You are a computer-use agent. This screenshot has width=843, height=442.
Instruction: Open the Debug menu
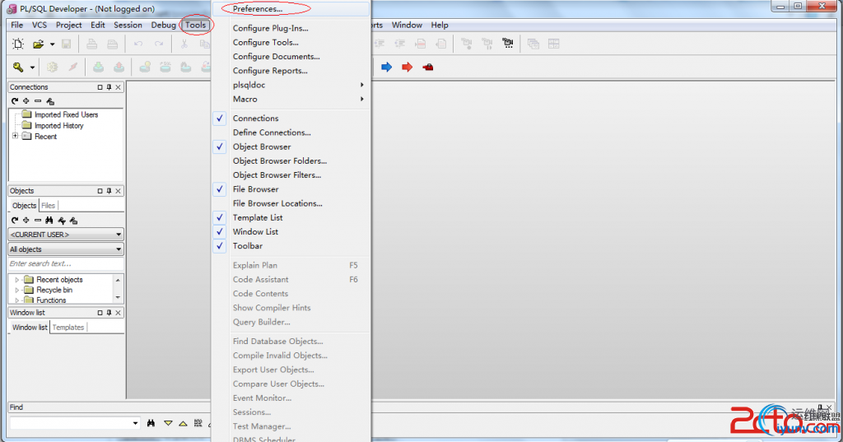coord(163,25)
